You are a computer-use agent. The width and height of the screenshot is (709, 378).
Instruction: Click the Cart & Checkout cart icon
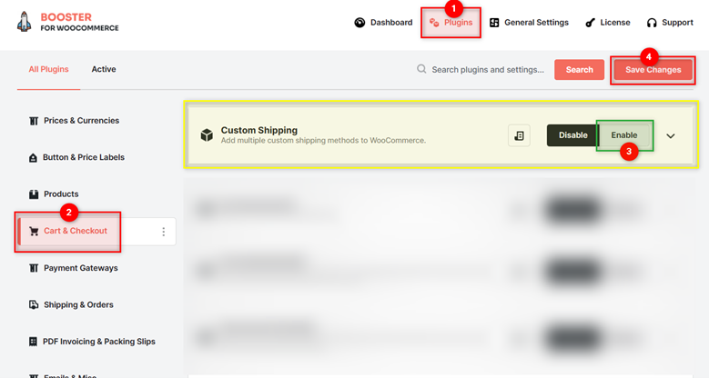(x=34, y=231)
